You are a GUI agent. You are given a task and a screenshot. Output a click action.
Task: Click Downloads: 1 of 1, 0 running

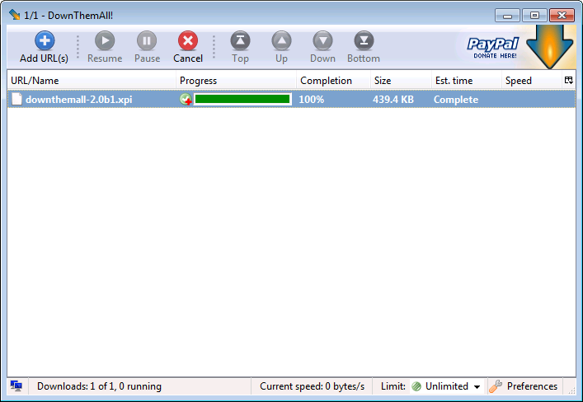(99, 386)
